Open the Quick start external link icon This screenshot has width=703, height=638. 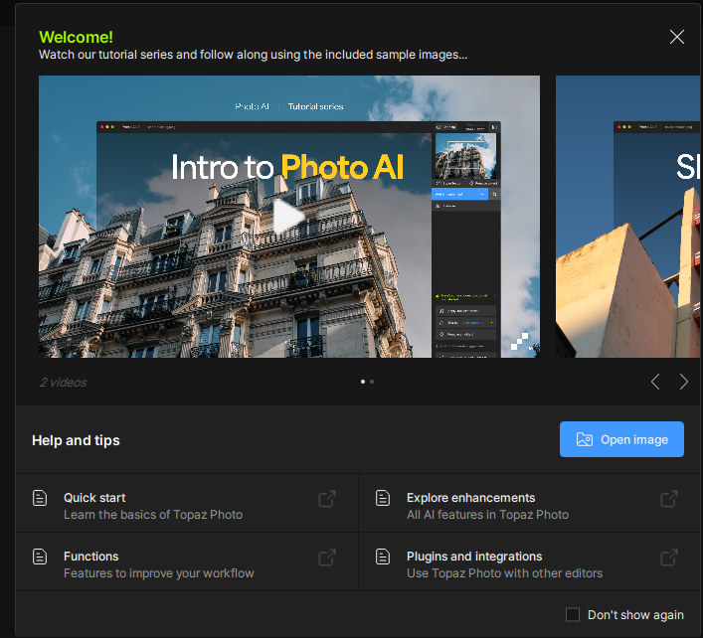327,499
